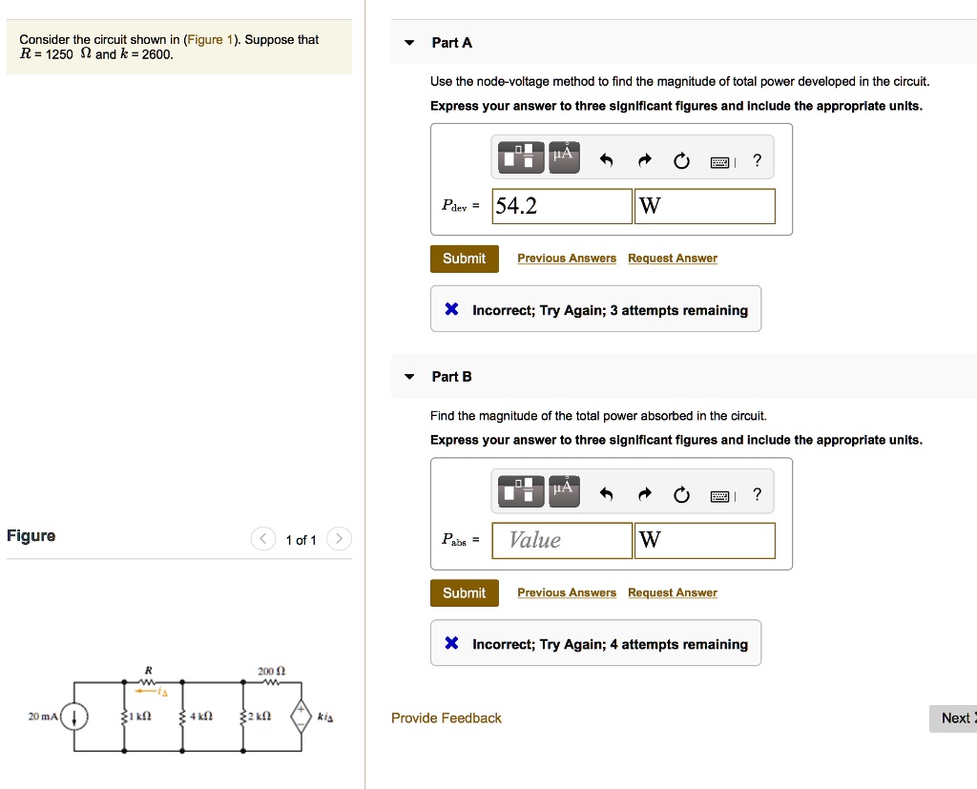Reset the Part A answer field

coord(681,161)
